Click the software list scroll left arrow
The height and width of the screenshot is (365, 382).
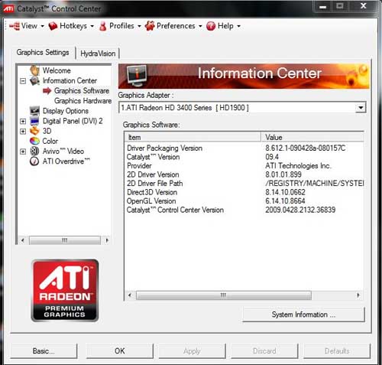[130, 295]
